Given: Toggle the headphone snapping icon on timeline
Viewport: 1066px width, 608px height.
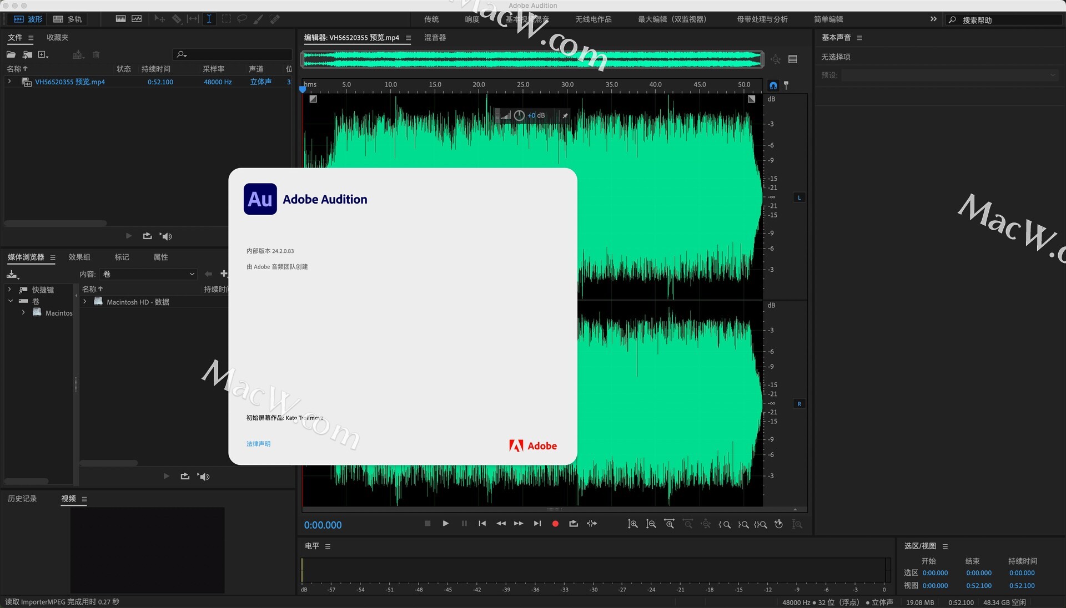Looking at the screenshot, I should coord(773,85).
